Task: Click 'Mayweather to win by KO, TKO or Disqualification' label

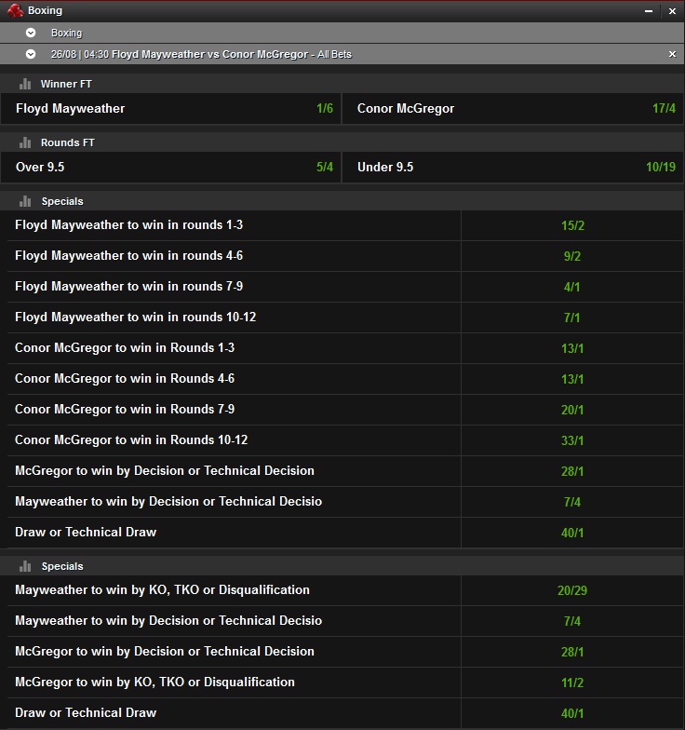Action: (162, 590)
